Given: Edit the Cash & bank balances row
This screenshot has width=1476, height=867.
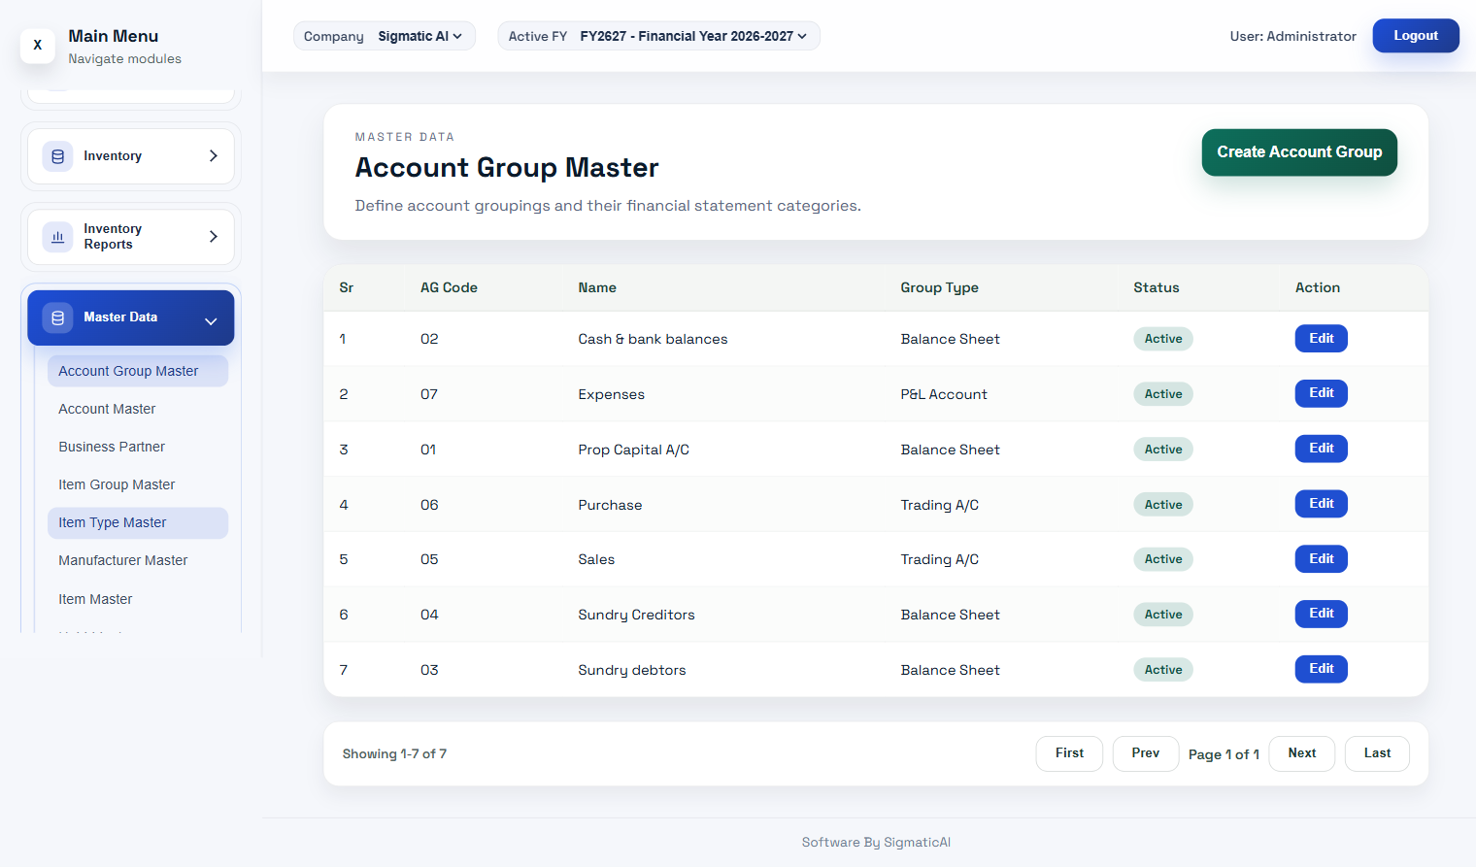Looking at the screenshot, I should pyautogui.click(x=1322, y=339).
